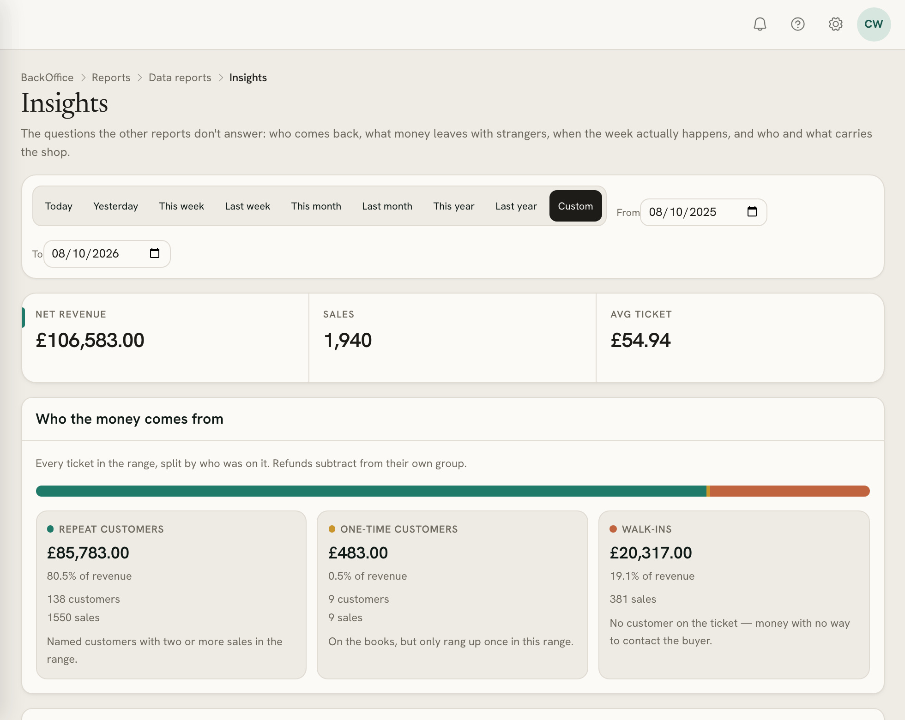
Task: Open the help question mark icon
Action: coord(797,24)
